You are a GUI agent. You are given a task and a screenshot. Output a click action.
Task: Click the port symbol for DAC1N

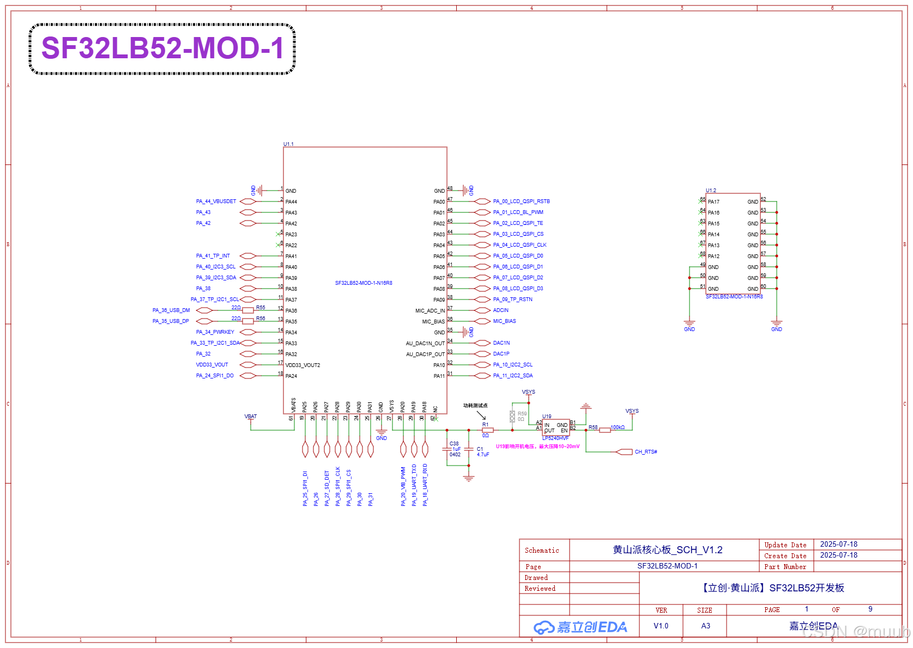pyautogui.click(x=482, y=343)
